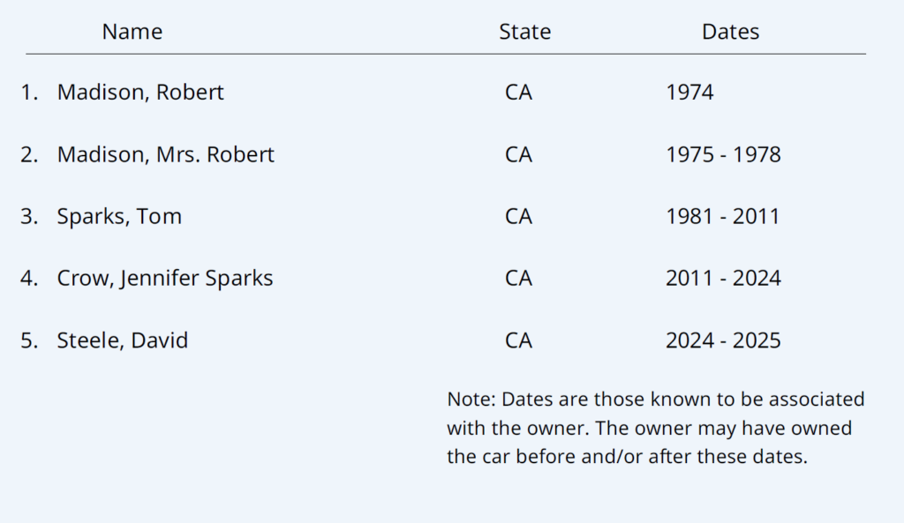
Task: Click CA state for Crow, Jennifer Sparks
Action: (518, 278)
